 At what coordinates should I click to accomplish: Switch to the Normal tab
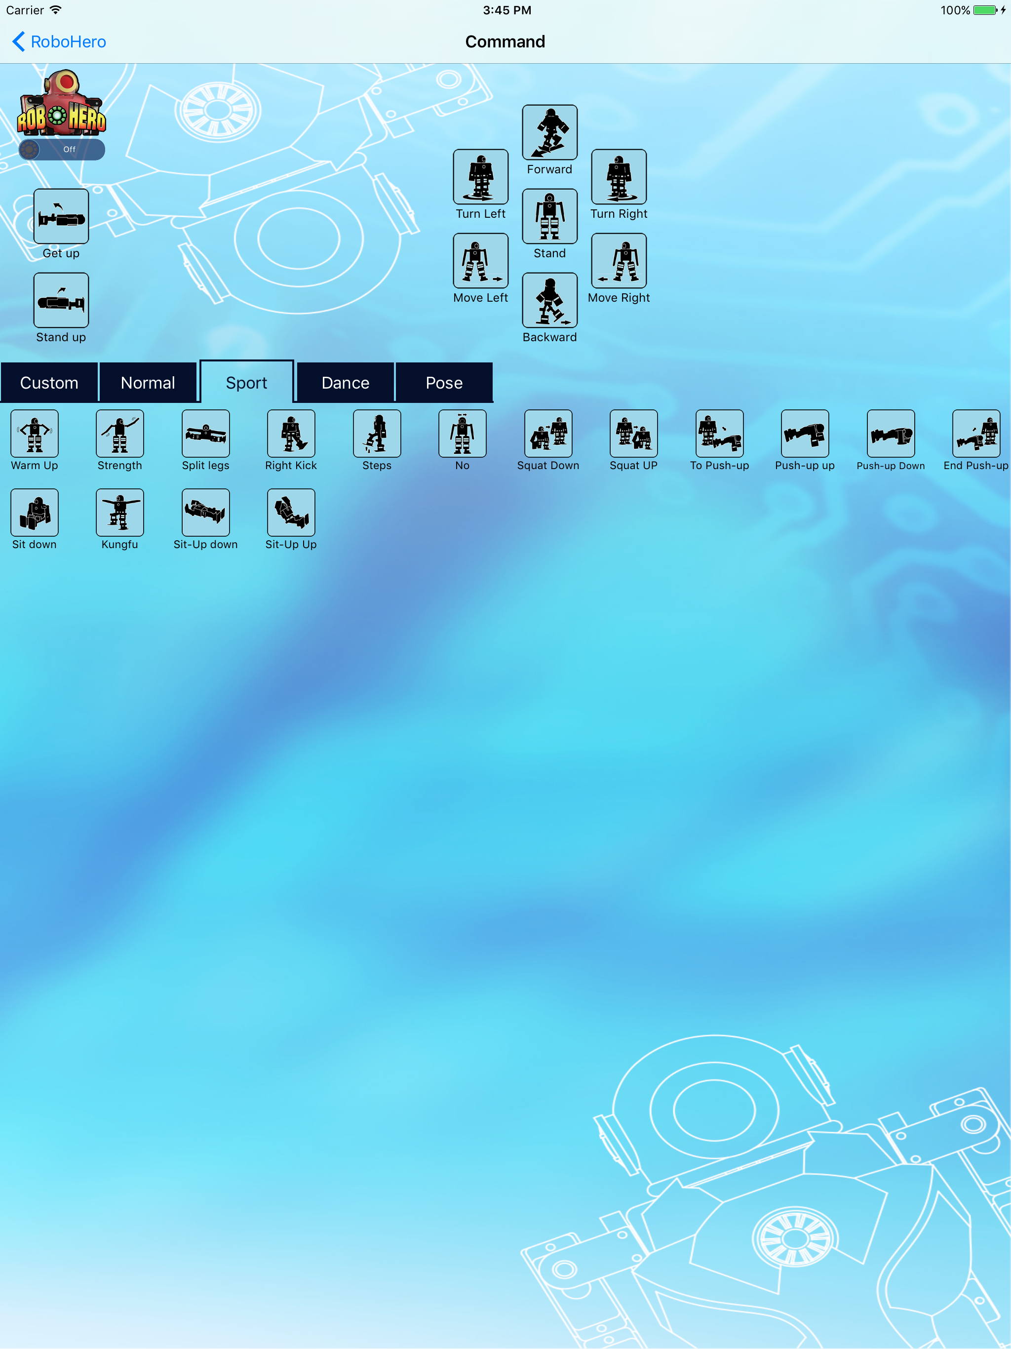[x=148, y=382]
